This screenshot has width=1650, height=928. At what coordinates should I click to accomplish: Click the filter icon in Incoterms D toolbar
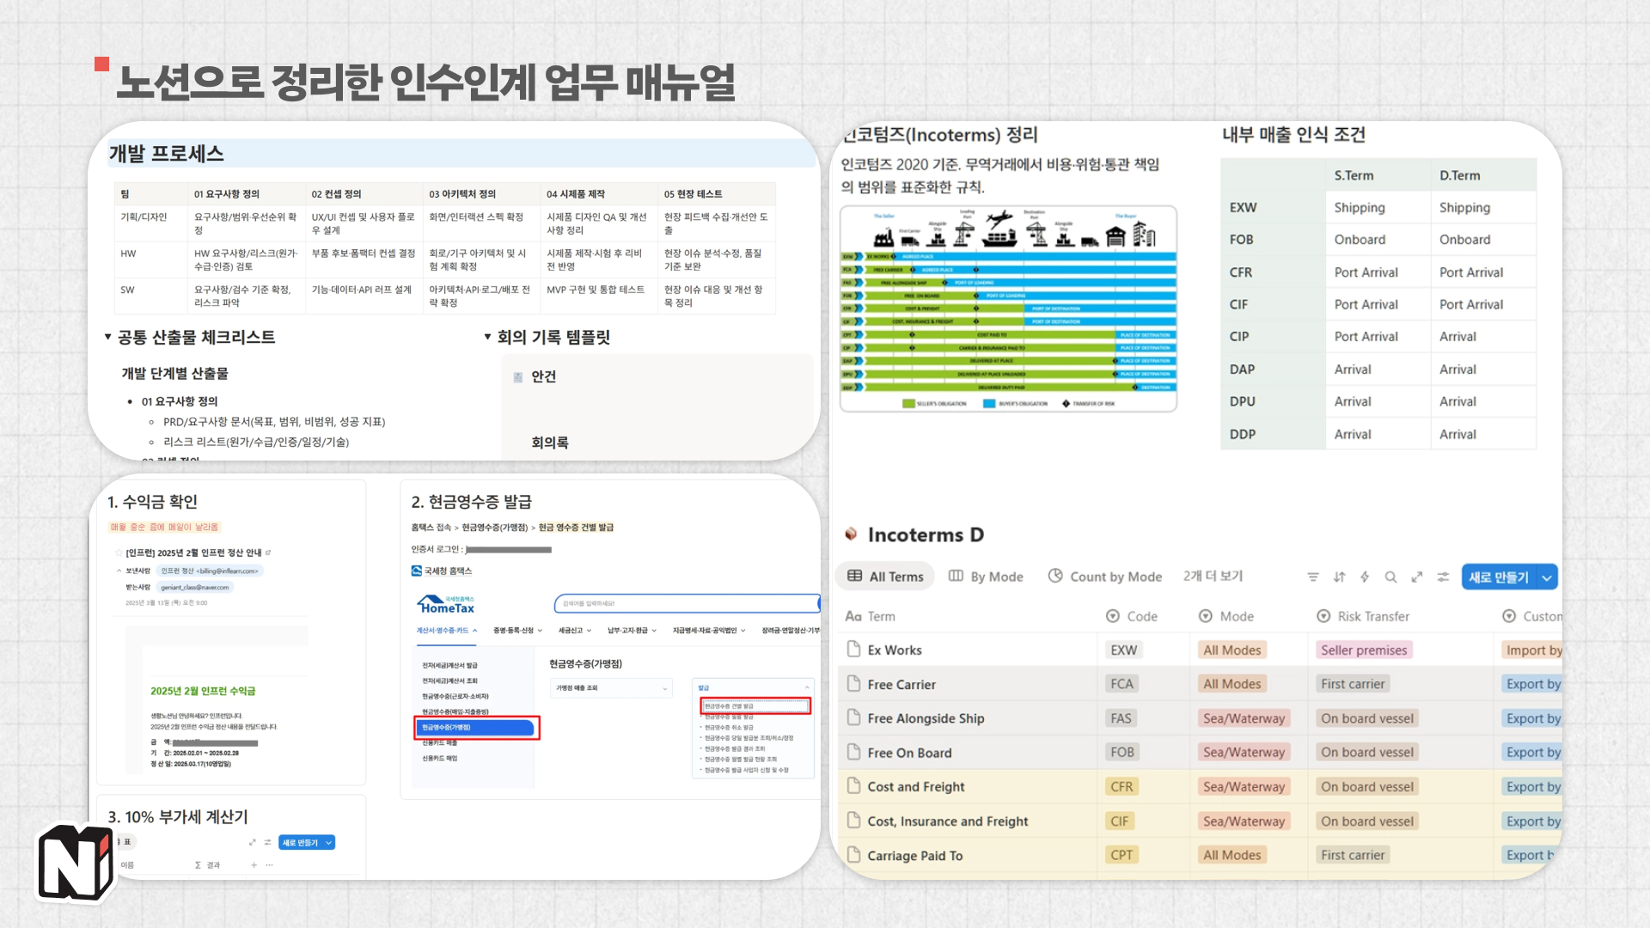[x=1312, y=577]
